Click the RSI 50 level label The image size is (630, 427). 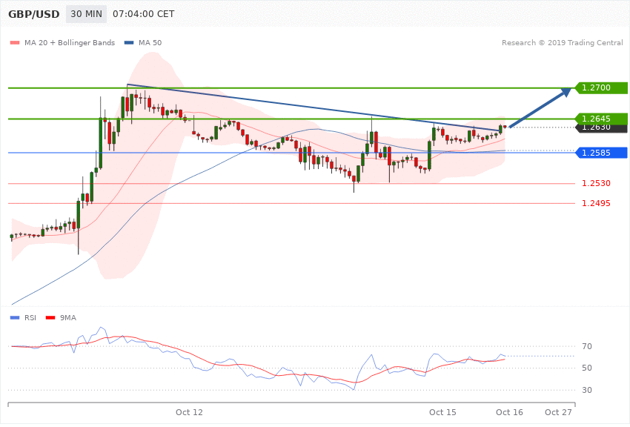[x=586, y=368]
